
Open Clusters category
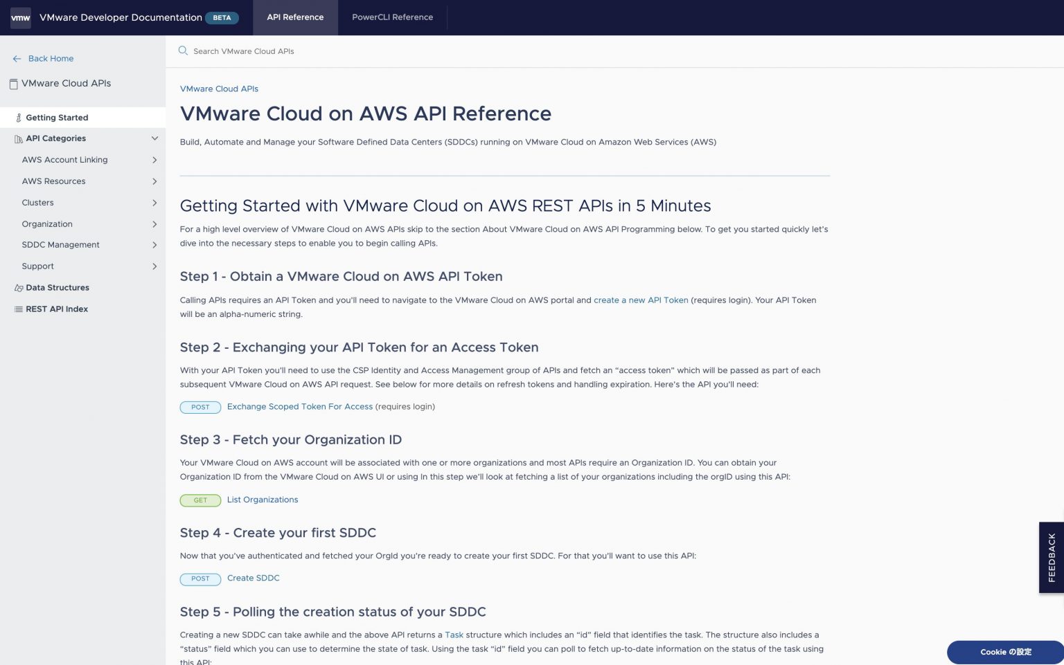coord(37,203)
